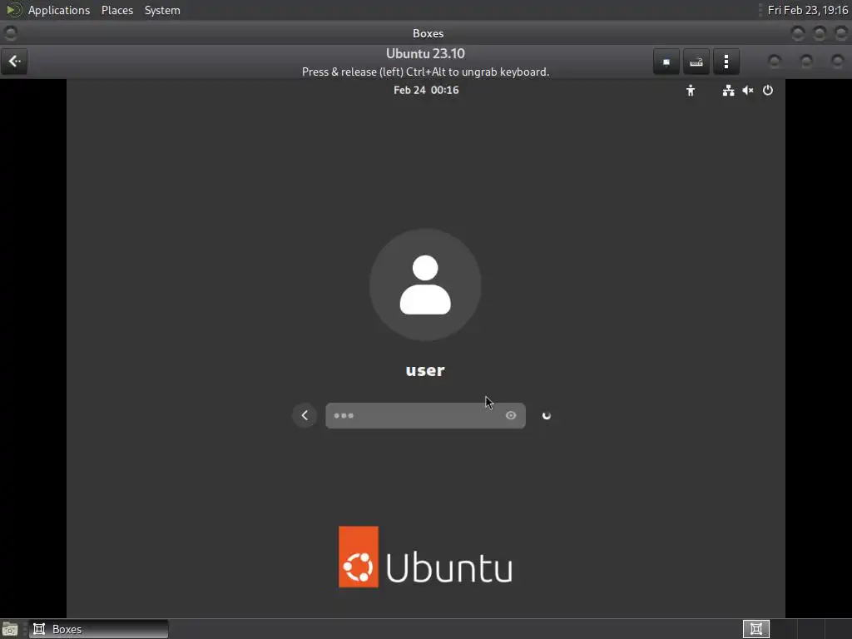Image resolution: width=852 pixels, height=639 pixels.
Task: Open the power menu icon
Action: click(x=768, y=90)
